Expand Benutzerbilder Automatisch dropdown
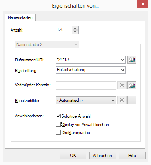The width and height of the screenshot is (151, 165). point(113,100)
